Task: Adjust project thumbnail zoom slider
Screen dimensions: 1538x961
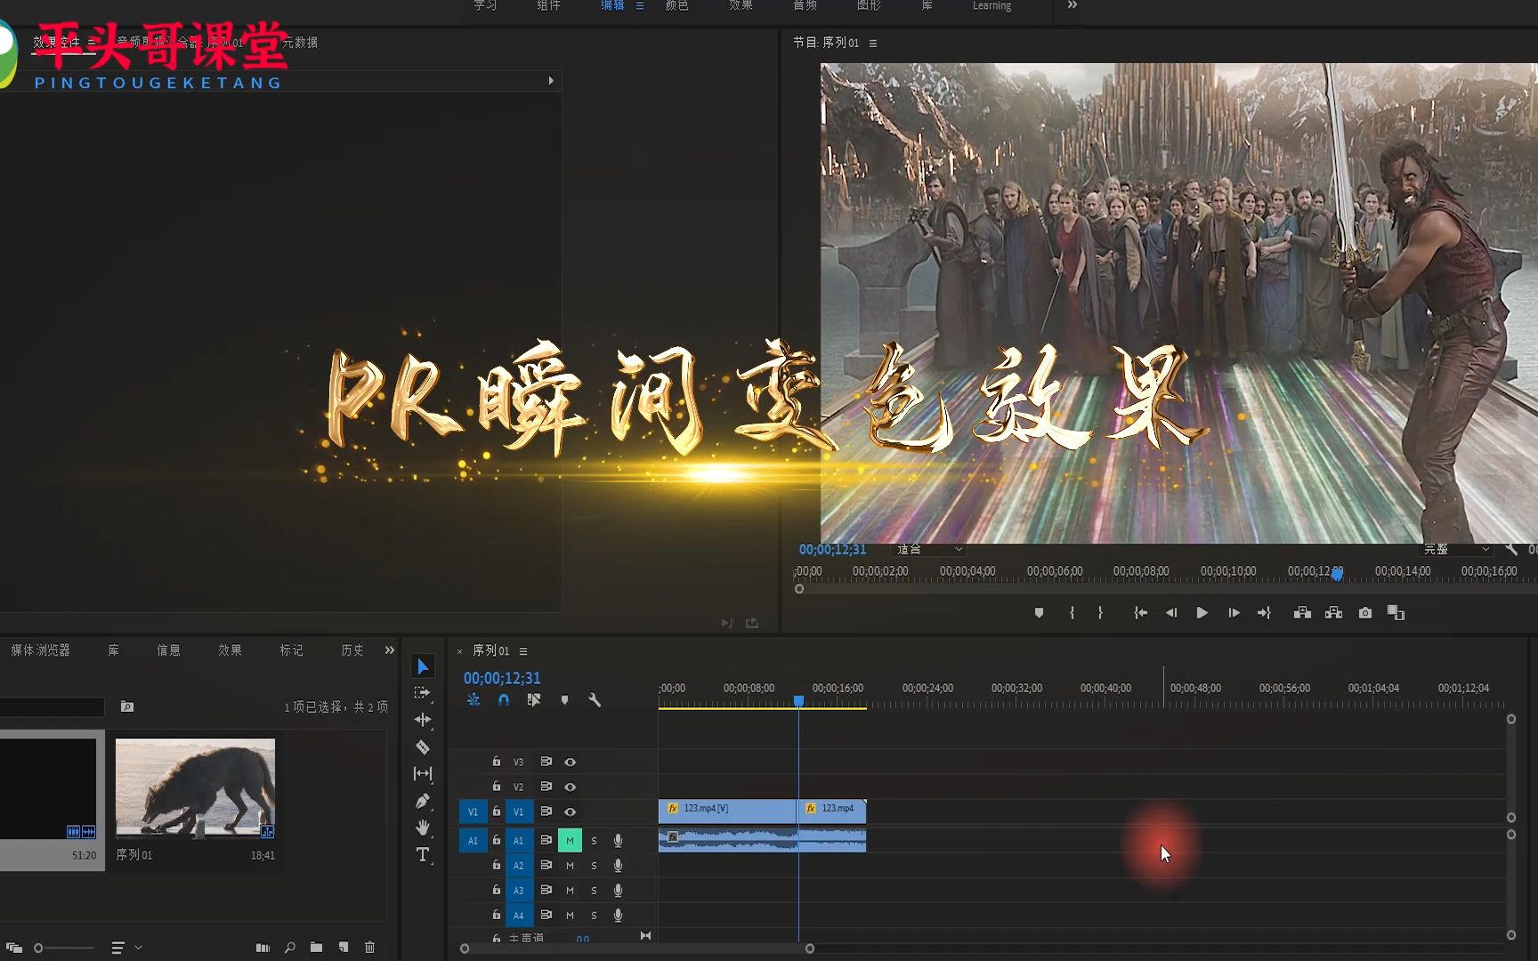Action: [38, 949]
